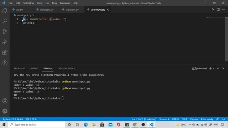Open the Selection menu
228x128 pixels.
pyautogui.click(x=28, y=3)
